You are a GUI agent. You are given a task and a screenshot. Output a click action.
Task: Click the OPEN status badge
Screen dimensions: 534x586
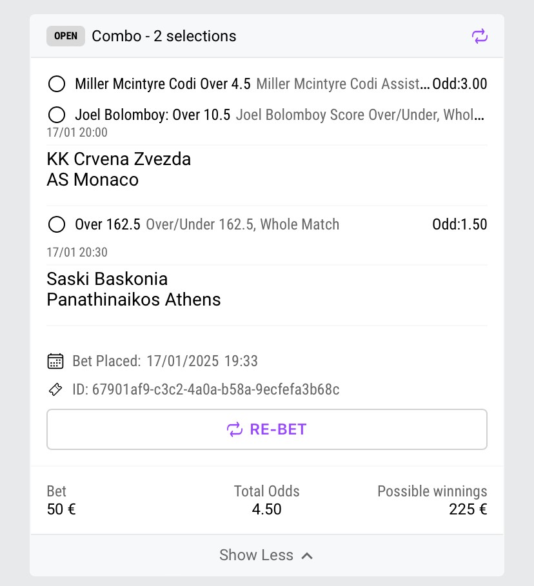coord(66,36)
